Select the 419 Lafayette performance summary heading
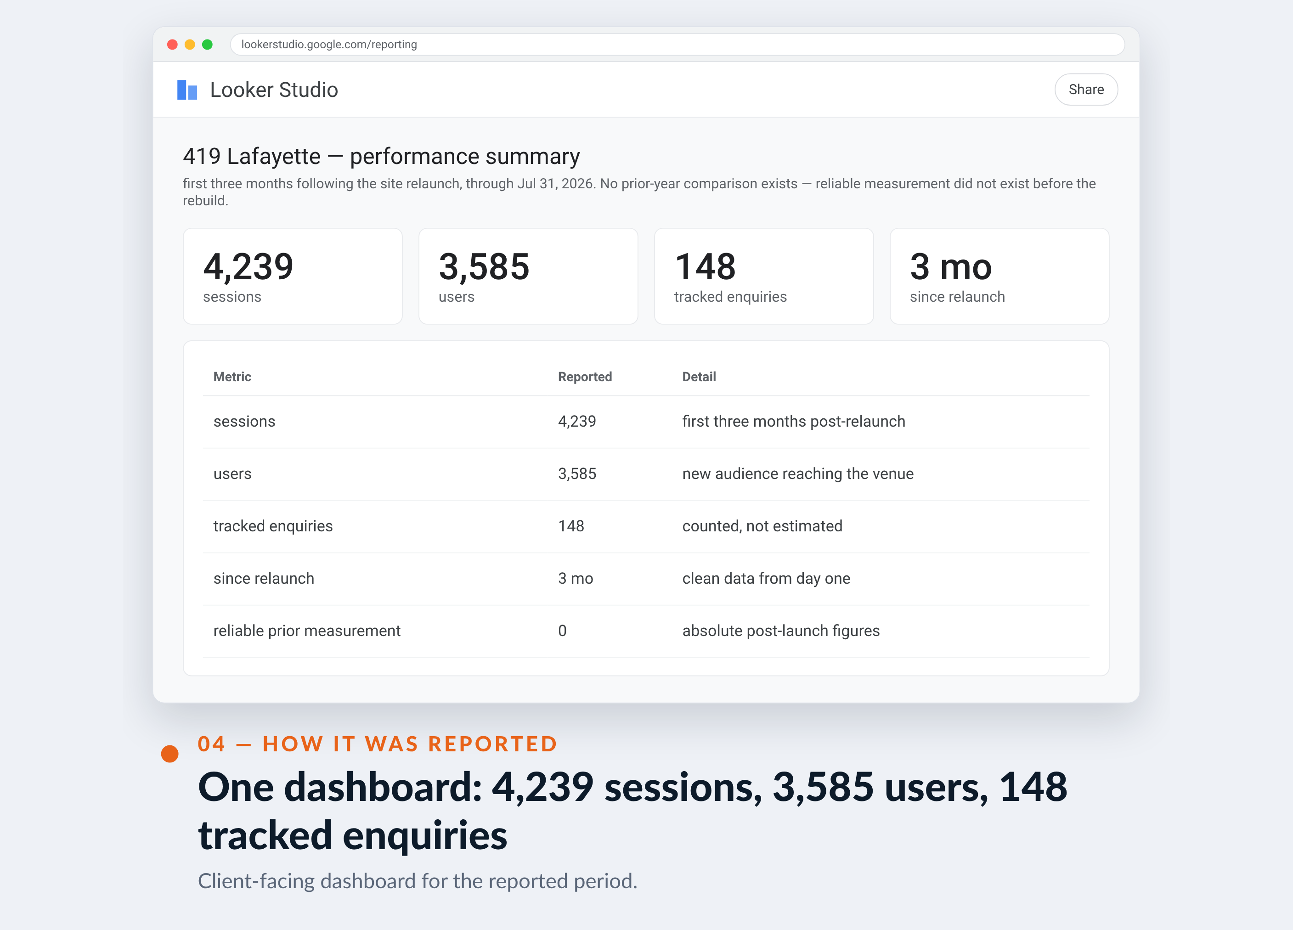Screen dimensions: 1293x930 pos(381,156)
